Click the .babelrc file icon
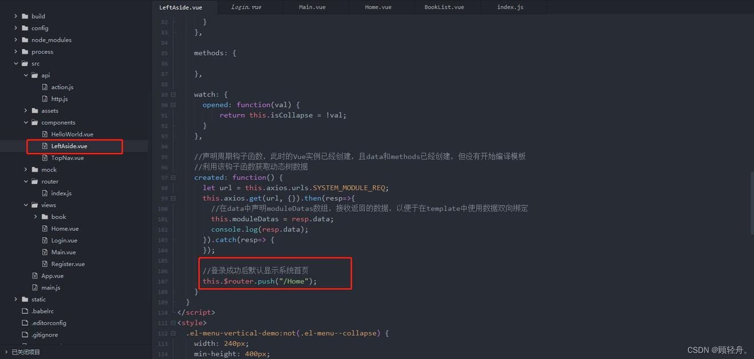754x359 pixels. [x=25, y=312]
